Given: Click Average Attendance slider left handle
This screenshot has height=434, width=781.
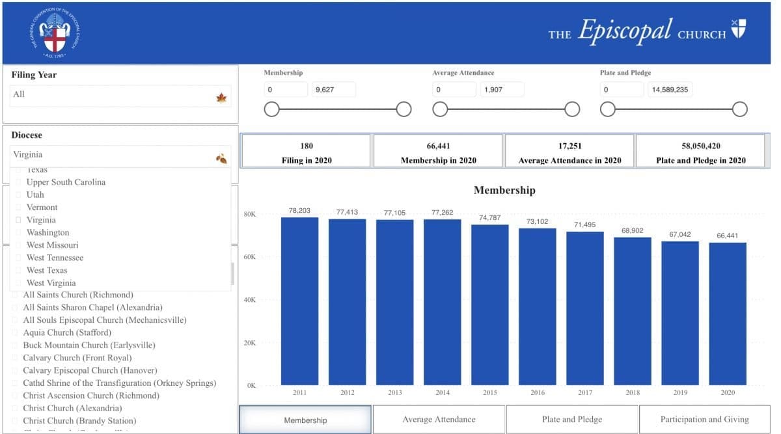Looking at the screenshot, I should point(440,109).
